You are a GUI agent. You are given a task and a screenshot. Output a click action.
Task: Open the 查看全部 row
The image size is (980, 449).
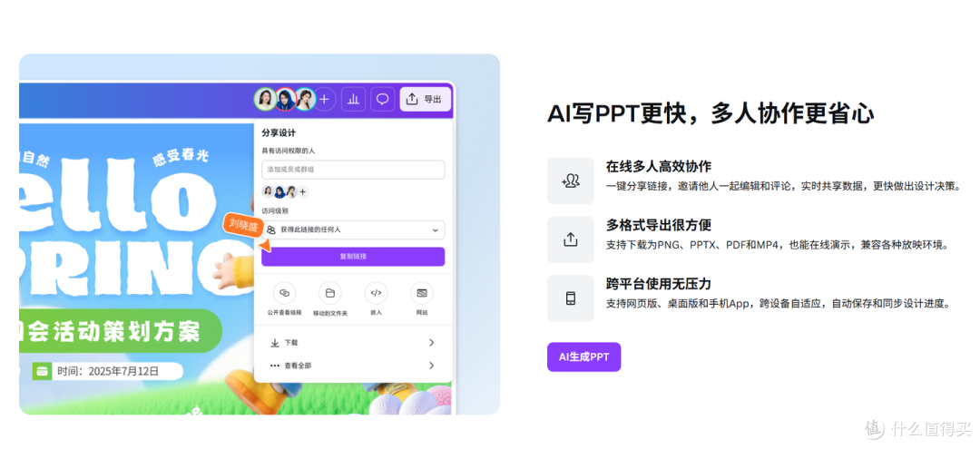(353, 366)
